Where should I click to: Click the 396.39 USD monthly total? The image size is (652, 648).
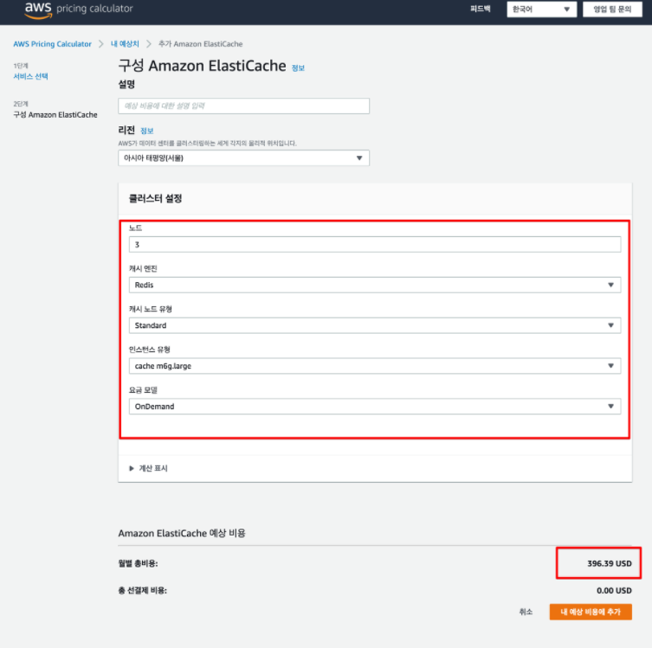(610, 564)
